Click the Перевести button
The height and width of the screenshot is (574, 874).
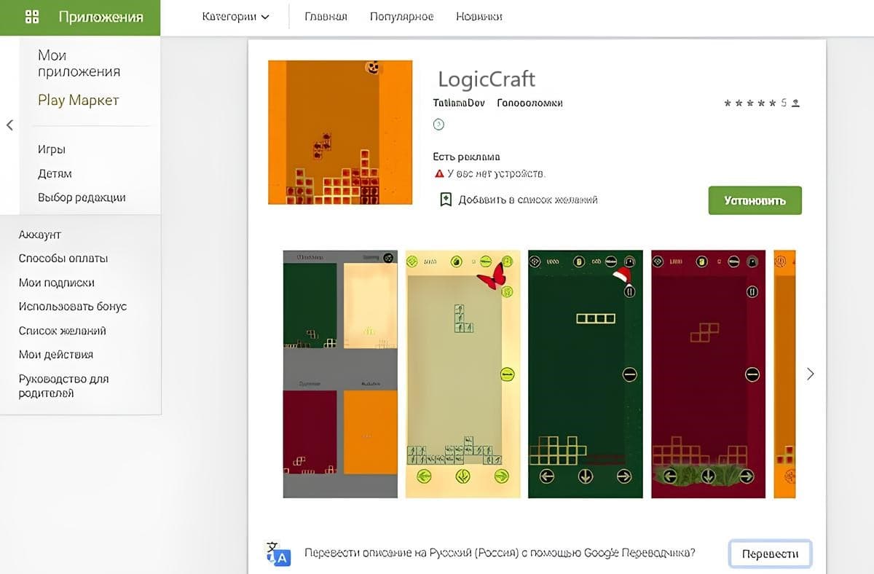(x=770, y=554)
